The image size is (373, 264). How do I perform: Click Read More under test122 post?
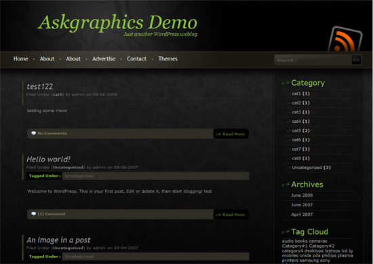(231, 134)
